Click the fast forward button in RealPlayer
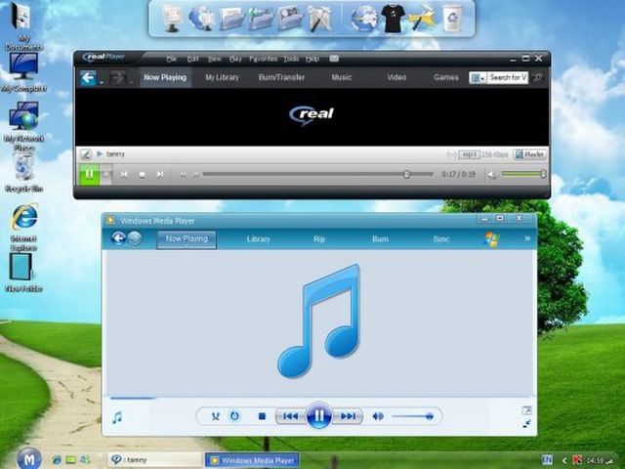 [x=195, y=175]
